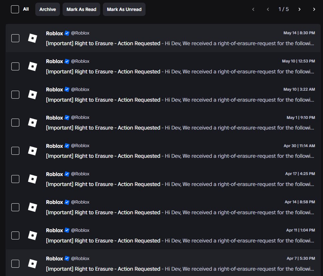Viewport: 323px width, 276px height.
Task: Click Roblox avatar of May 10 12:53 PM message
Action: pos(33,66)
